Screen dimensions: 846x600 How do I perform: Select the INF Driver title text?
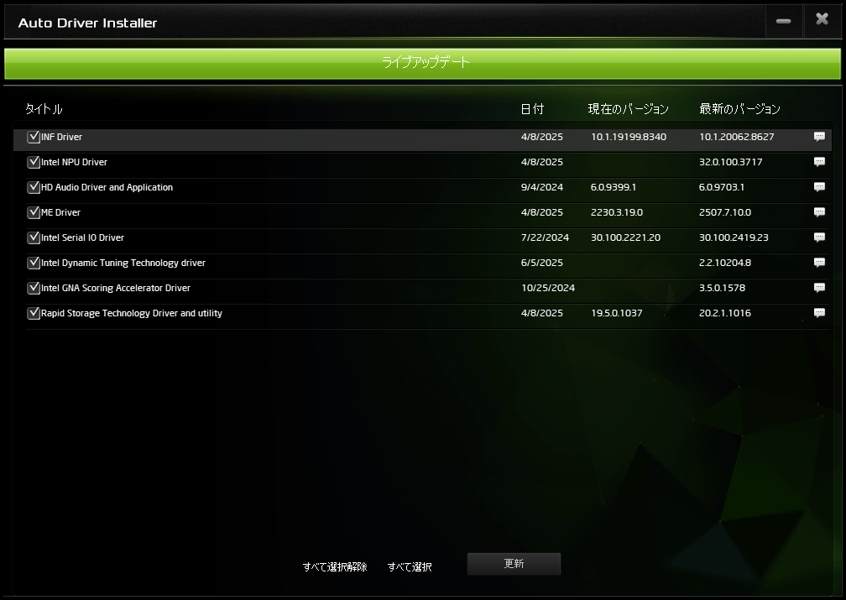pyautogui.click(x=61, y=137)
